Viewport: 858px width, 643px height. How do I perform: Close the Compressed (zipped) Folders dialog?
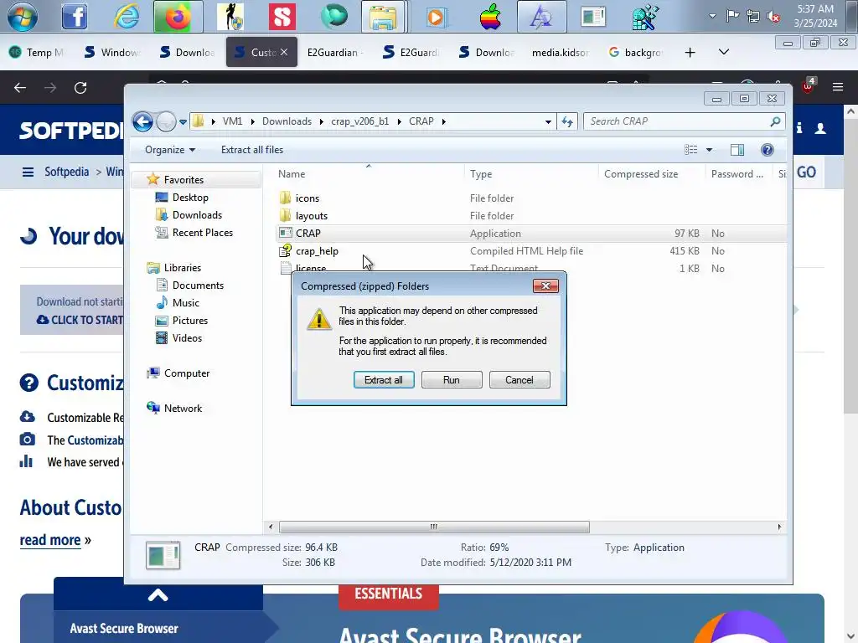coord(545,286)
